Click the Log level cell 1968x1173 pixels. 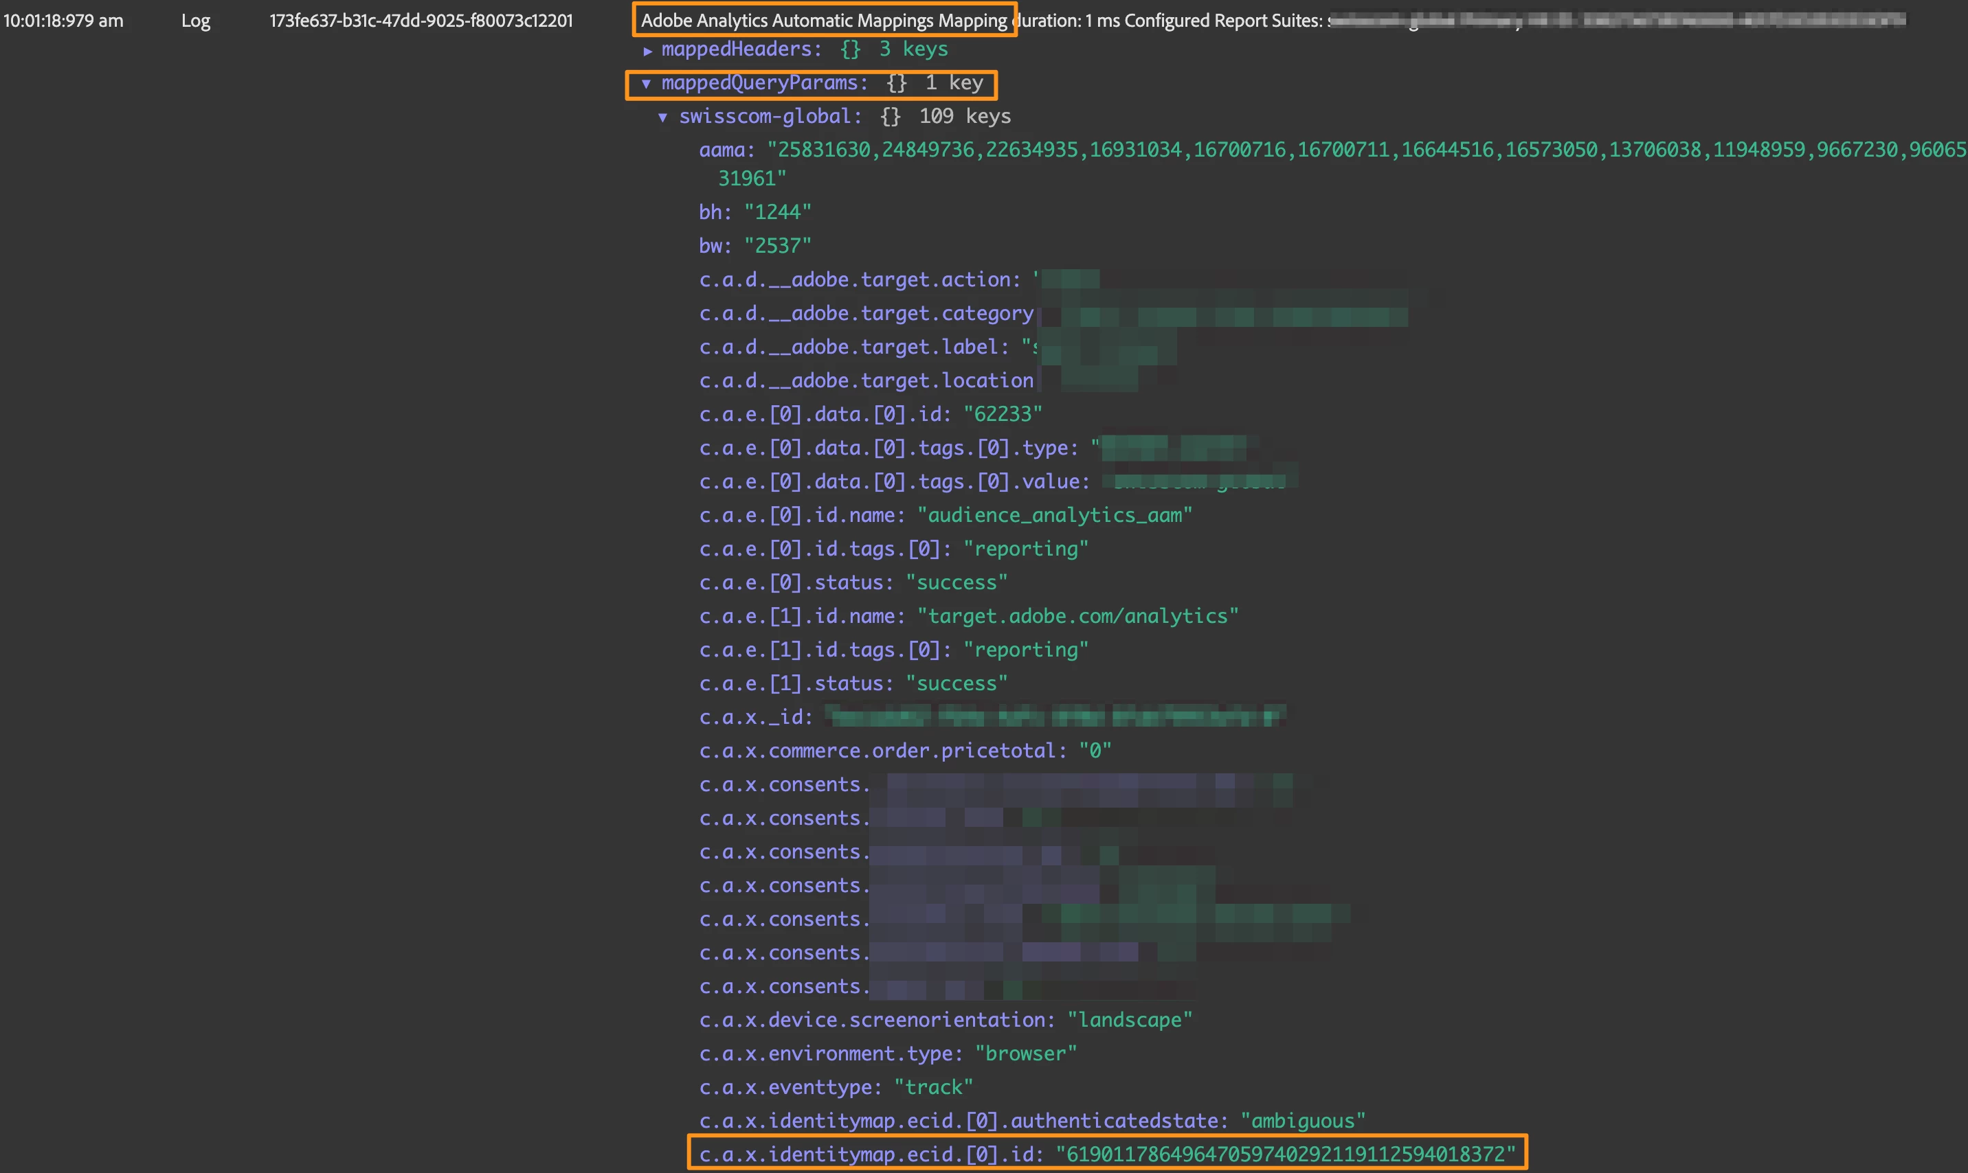(x=195, y=21)
